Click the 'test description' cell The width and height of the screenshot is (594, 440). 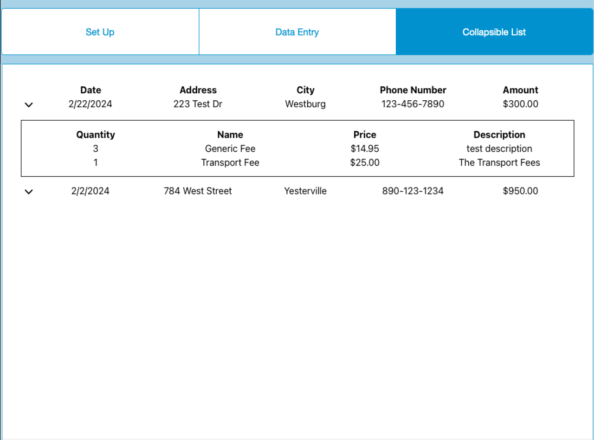point(499,149)
